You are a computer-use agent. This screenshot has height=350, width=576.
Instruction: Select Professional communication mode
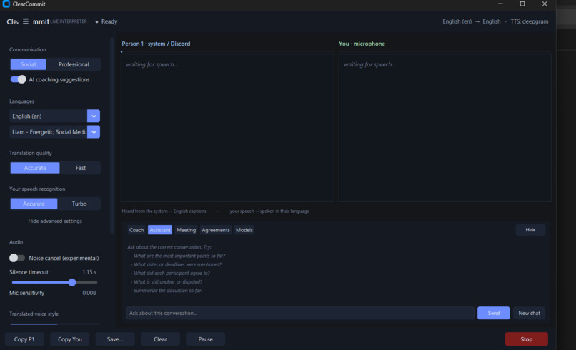[x=74, y=64]
